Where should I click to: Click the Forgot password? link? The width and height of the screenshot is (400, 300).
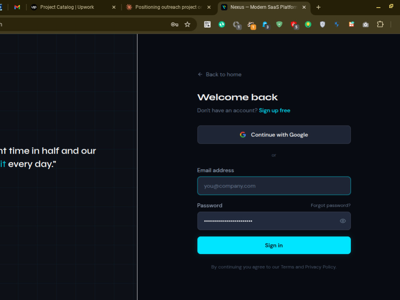coord(330,205)
